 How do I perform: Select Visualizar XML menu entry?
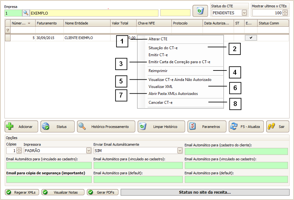click(160, 86)
